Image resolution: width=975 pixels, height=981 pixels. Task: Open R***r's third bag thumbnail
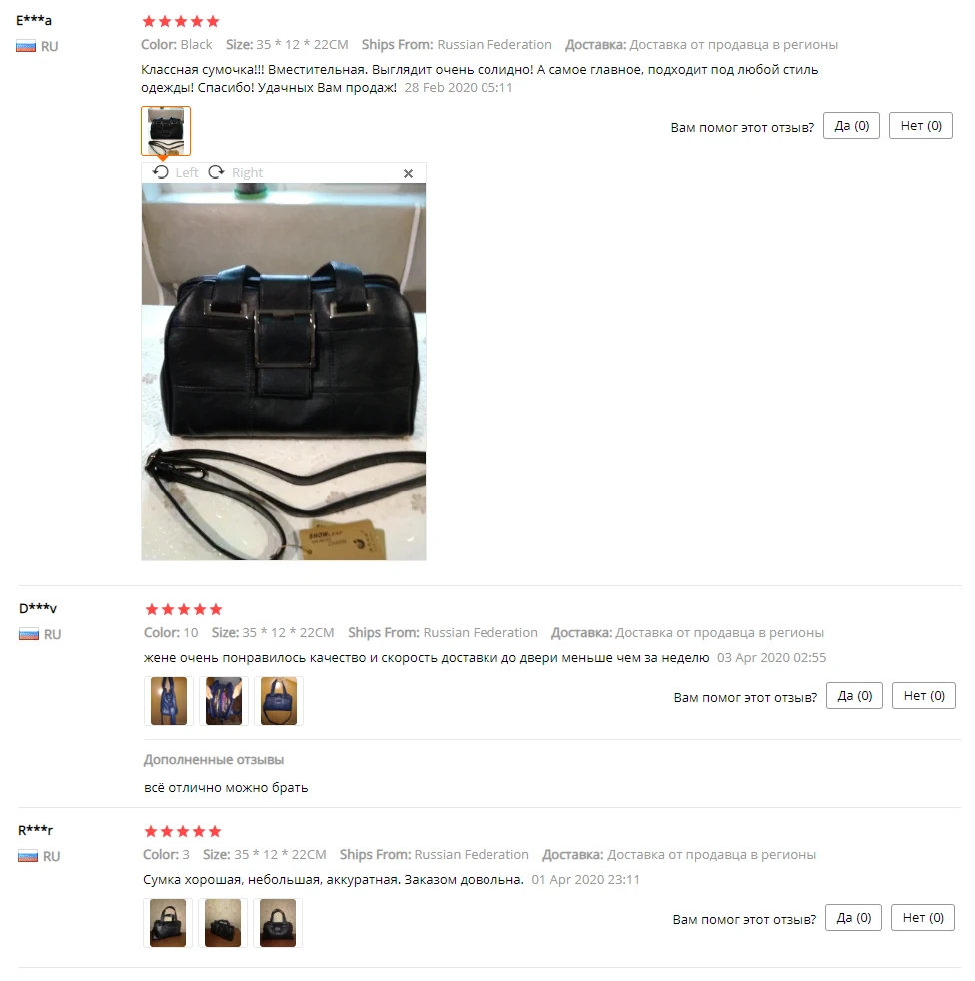(x=278, y=923)
